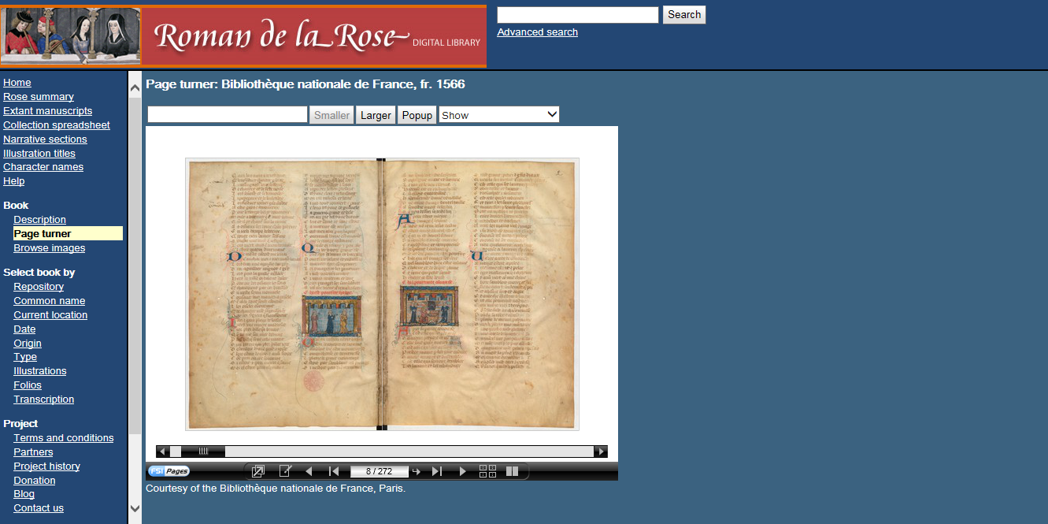Click the go-to-page arrow beside 8 / 272
This screenshot has width=1048, height=524.
pyautogui.click(x=417, y=471)
